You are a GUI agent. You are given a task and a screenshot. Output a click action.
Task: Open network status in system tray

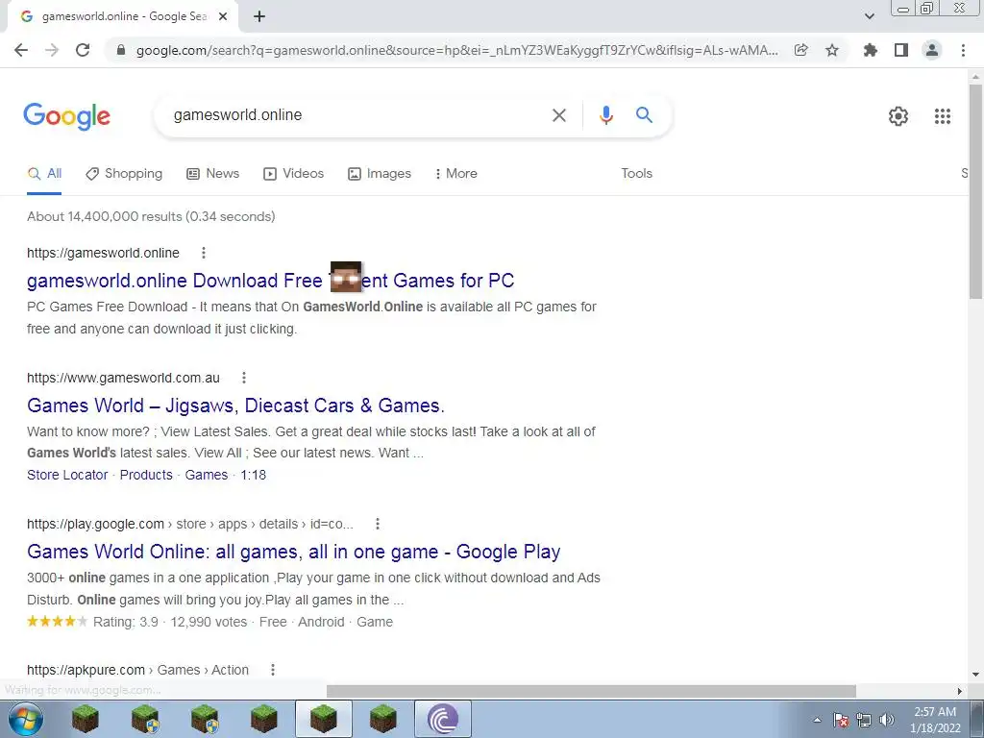click(864, 720)
